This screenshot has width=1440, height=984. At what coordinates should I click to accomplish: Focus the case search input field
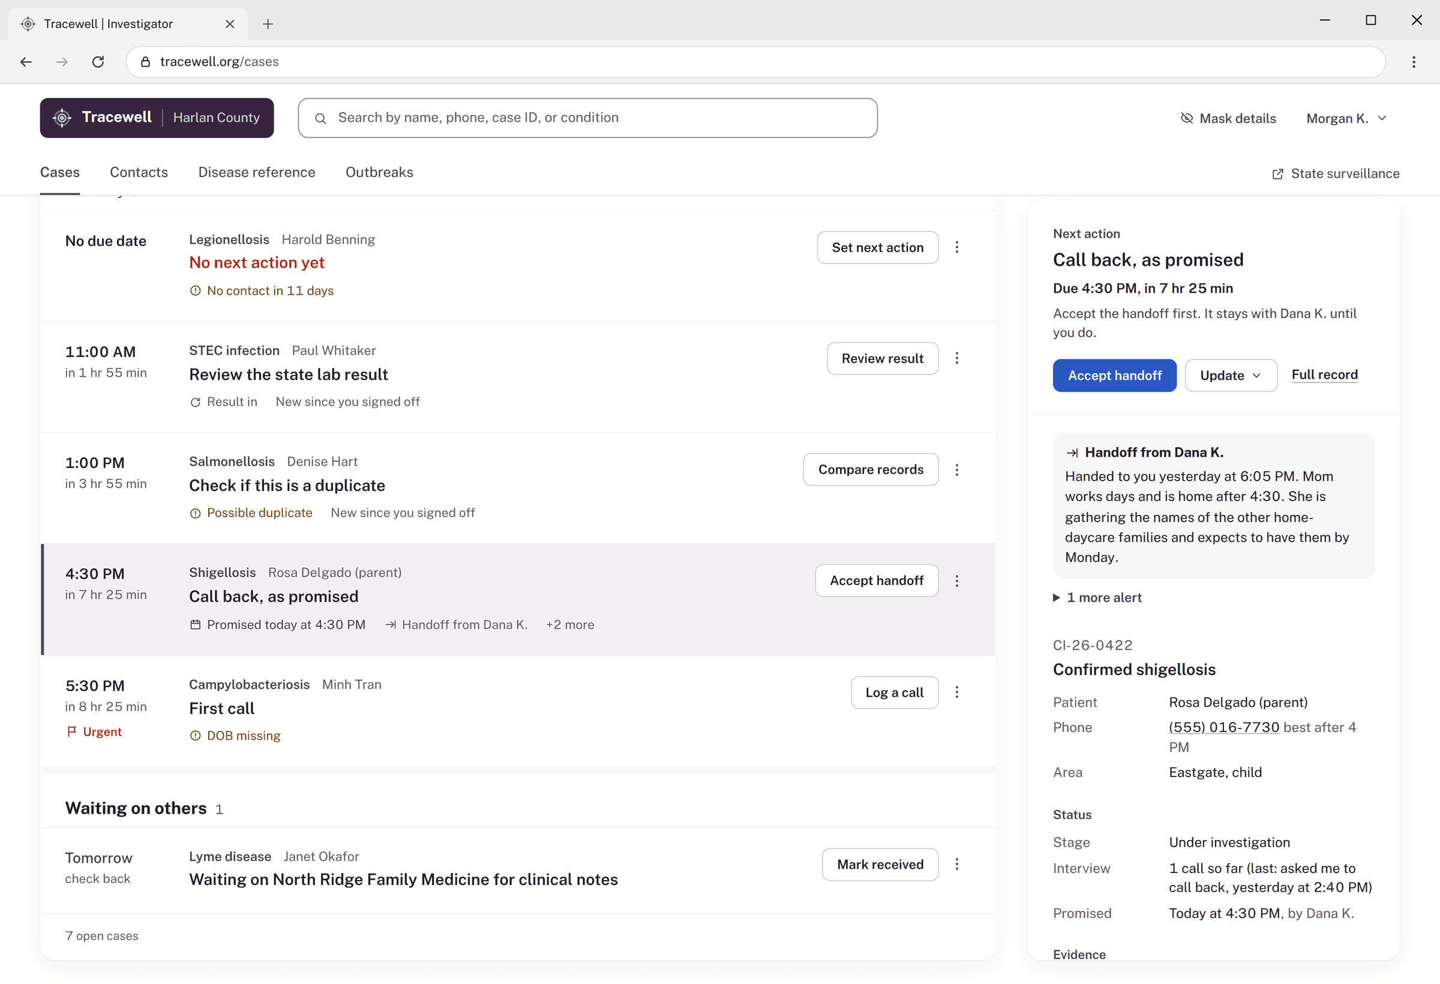[587, 118]
